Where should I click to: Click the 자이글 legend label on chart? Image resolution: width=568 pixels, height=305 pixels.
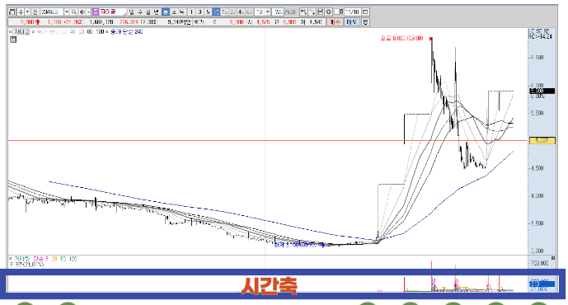[x=21, y=32]
